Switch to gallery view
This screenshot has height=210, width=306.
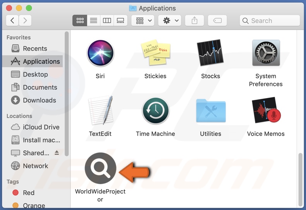(x=120, y=21)
